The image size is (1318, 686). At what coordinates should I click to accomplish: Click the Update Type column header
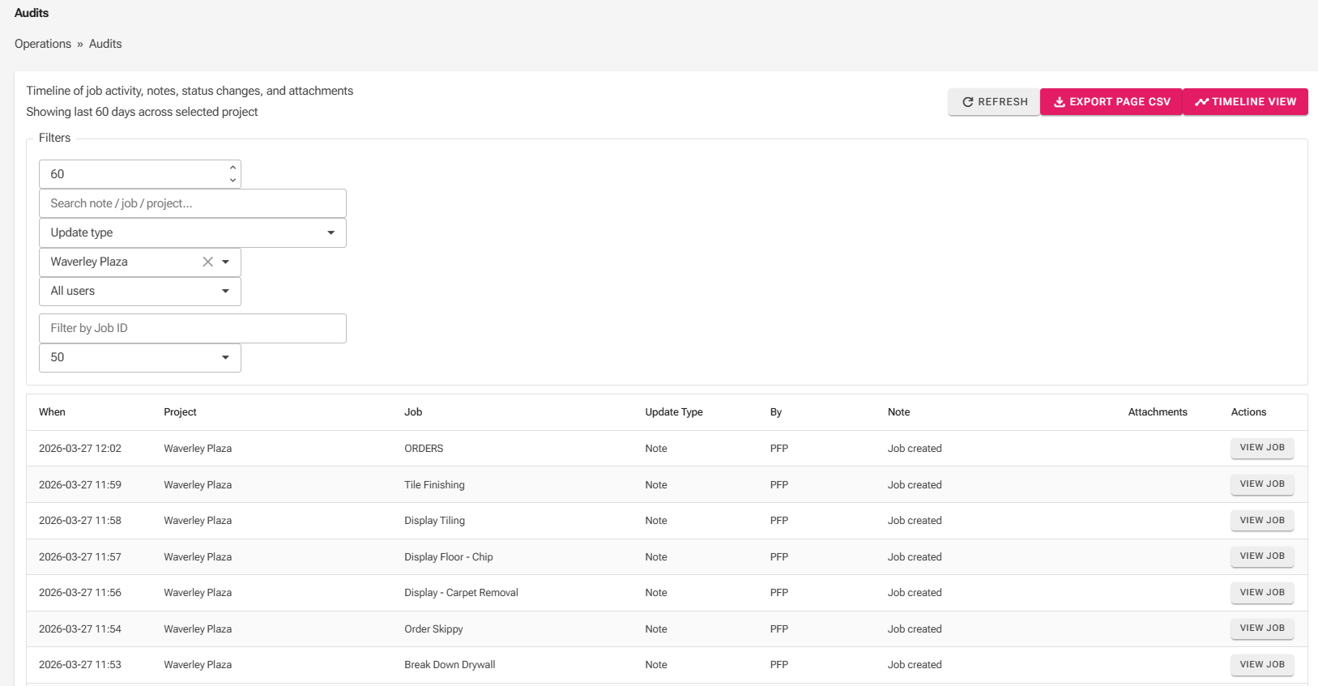(x=674, y=412)
